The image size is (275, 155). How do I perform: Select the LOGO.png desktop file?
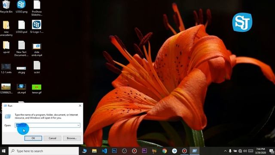click(21, 7)
